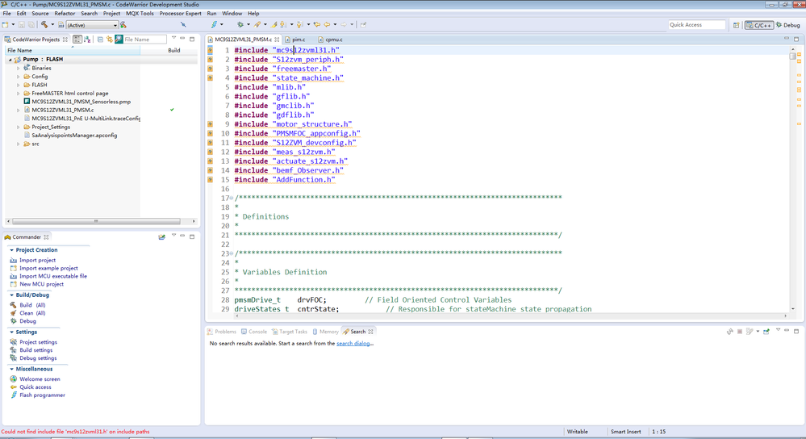
Task: Open the Debug icon dropdown arrow in toolbar
Action: (x=248, y=25)
